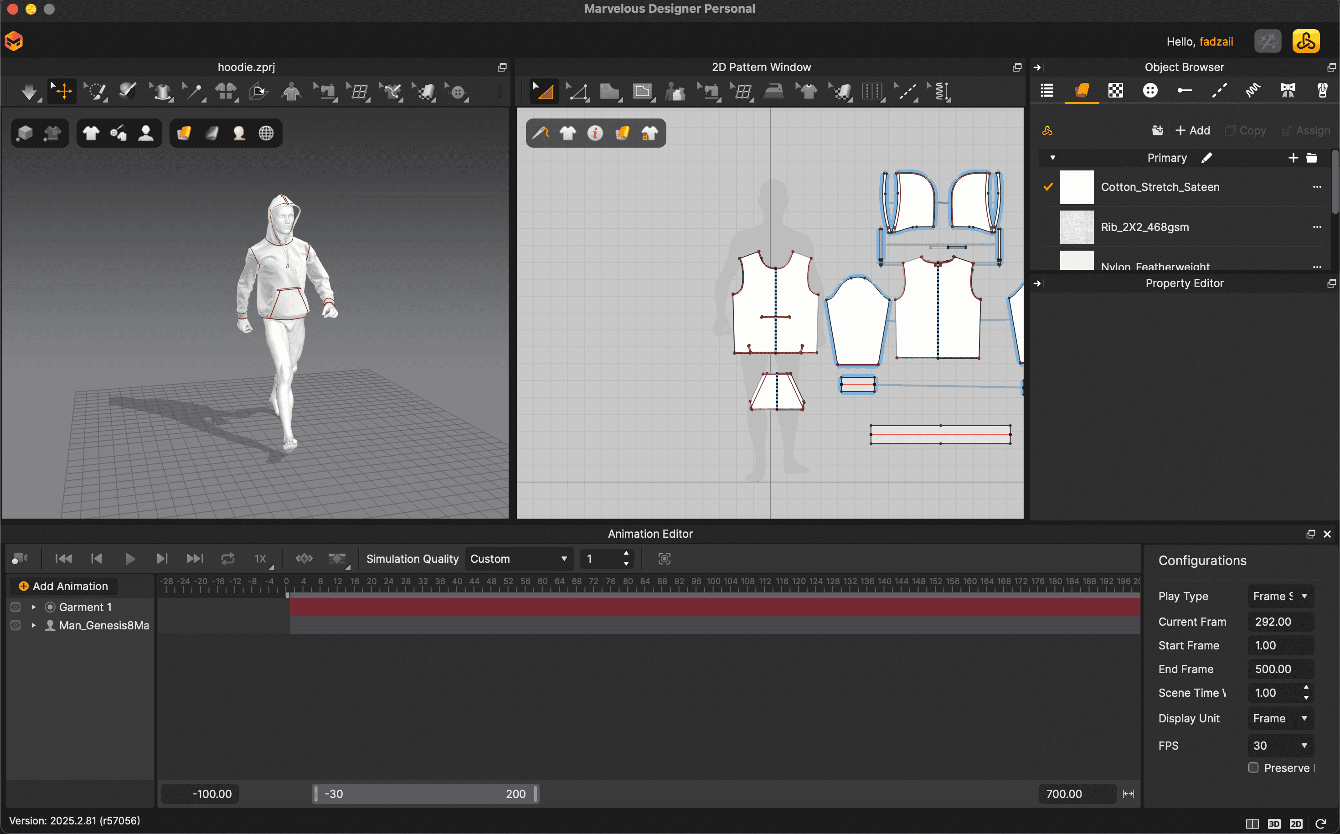Screen dimensions: 1340x834
Task: Click the Simulate down-arrow icon in 3D toolbar
Action: pyautogui.click(x=29, y=92)
